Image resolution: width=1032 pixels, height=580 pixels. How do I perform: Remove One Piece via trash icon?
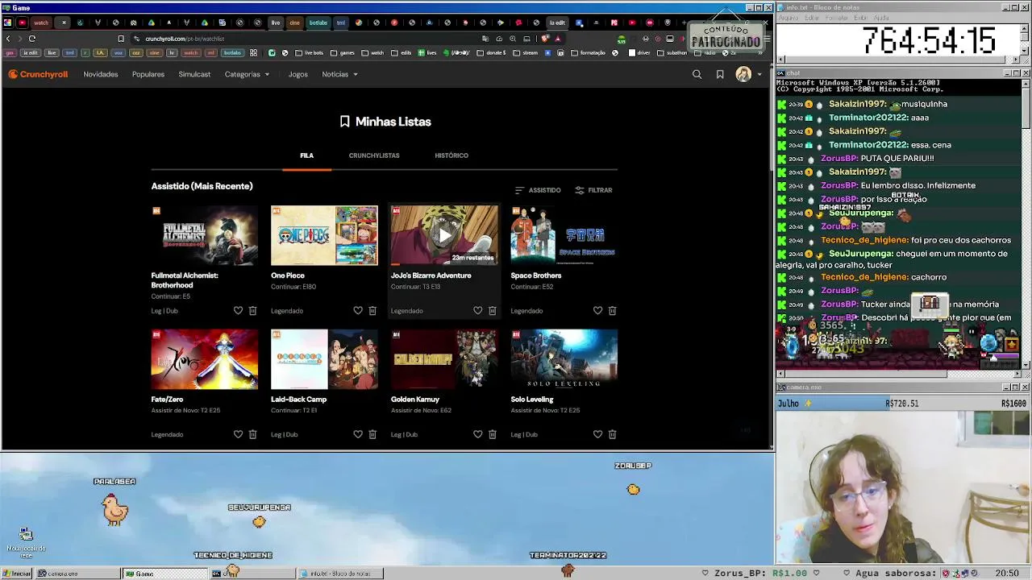[372, 310]
